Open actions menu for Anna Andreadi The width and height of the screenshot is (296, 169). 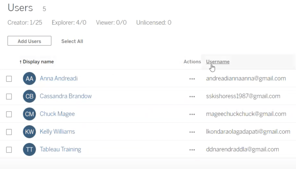tap(192, 79)
